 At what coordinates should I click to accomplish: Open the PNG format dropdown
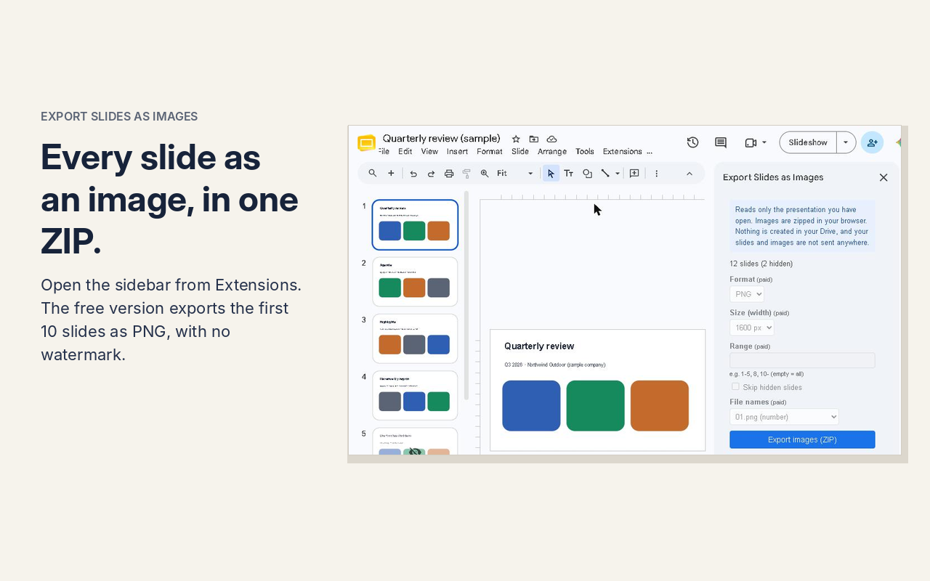pos(747,294)
